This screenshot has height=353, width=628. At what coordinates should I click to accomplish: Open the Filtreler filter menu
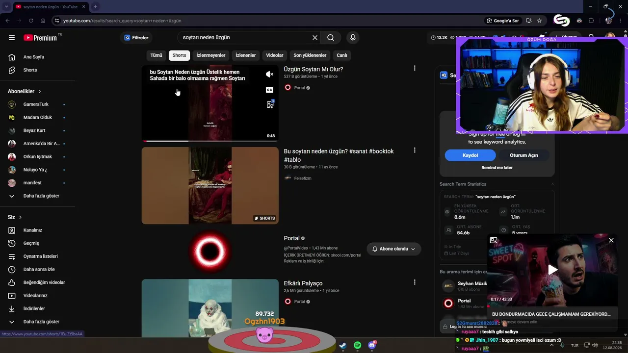(136, 38)
